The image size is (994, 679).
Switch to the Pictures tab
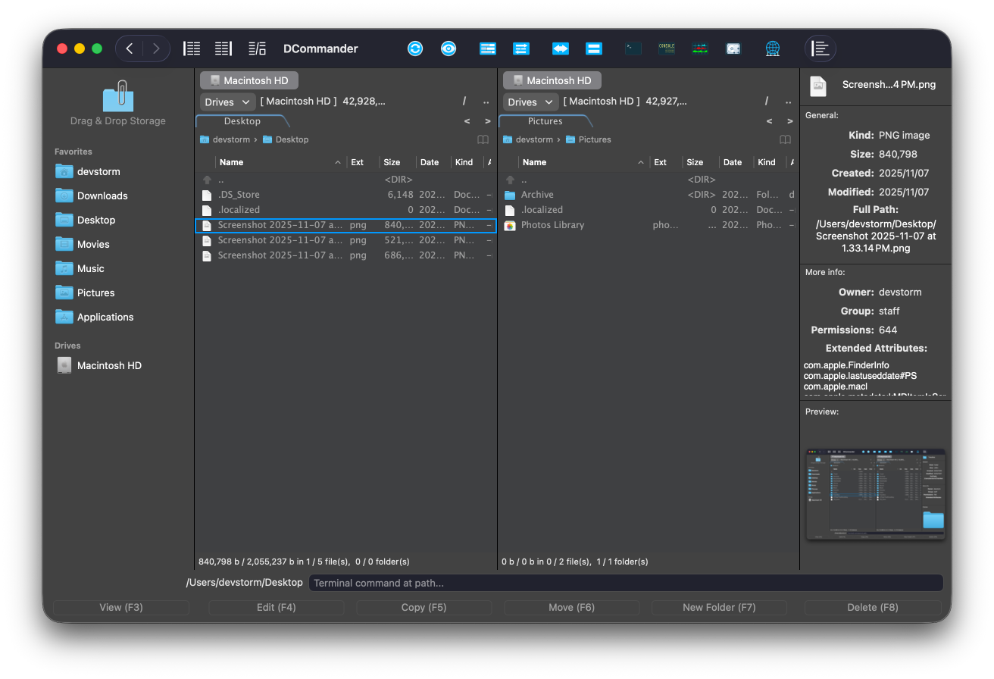coord(545,121)
